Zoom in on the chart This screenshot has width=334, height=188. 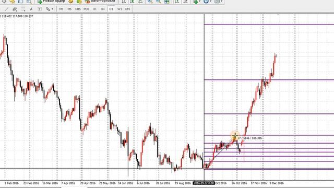[150, 2]
